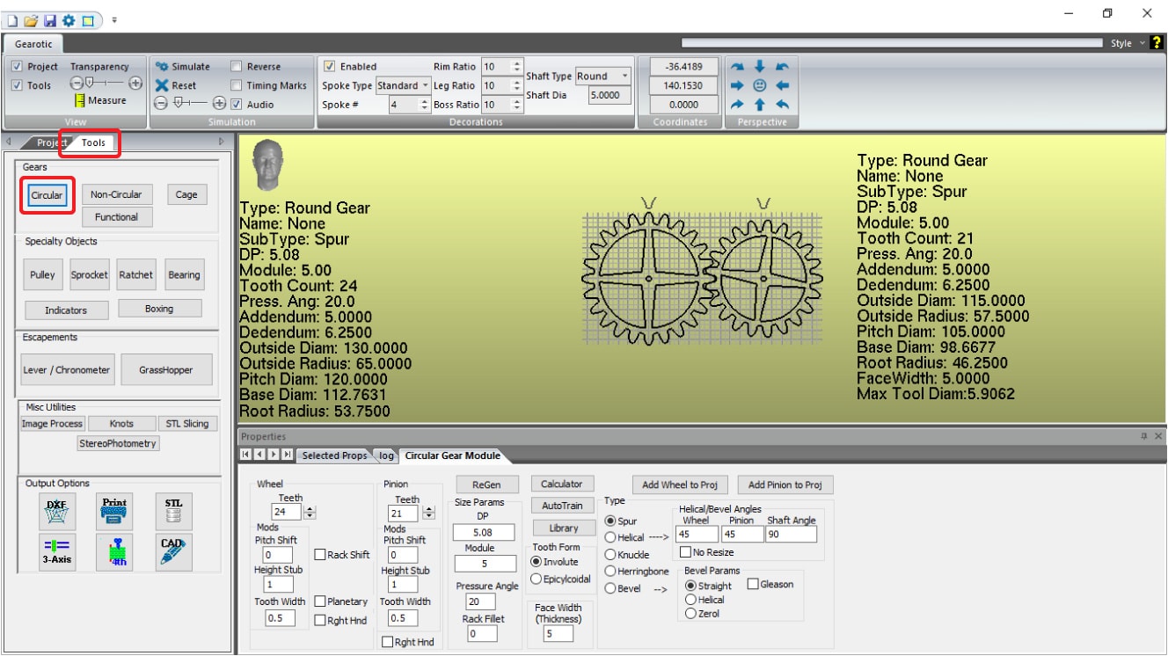Click the 4th axis output icon
Viewport: 1168px width, 656px height.
click(x=114, y=550)
